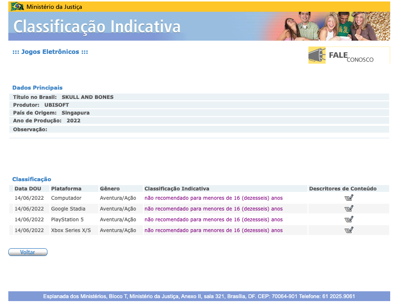Click the Data DOU column header
Image resolution: width=399 pixels, height=305 pixels.
point(28,189)
